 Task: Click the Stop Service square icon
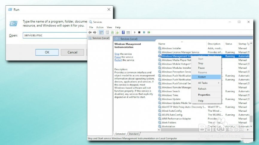point(139,32)
